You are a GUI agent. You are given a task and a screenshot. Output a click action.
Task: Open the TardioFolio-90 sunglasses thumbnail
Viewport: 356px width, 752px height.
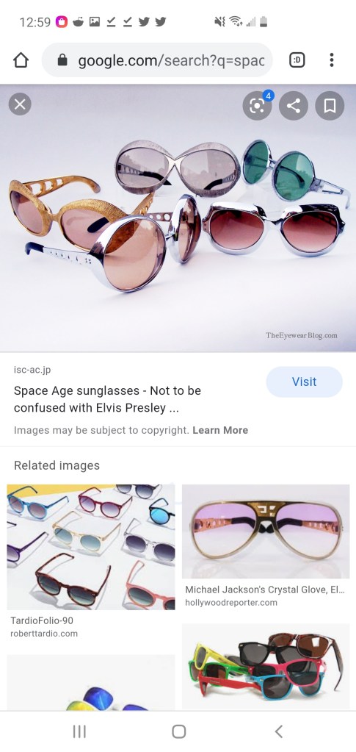91,547
